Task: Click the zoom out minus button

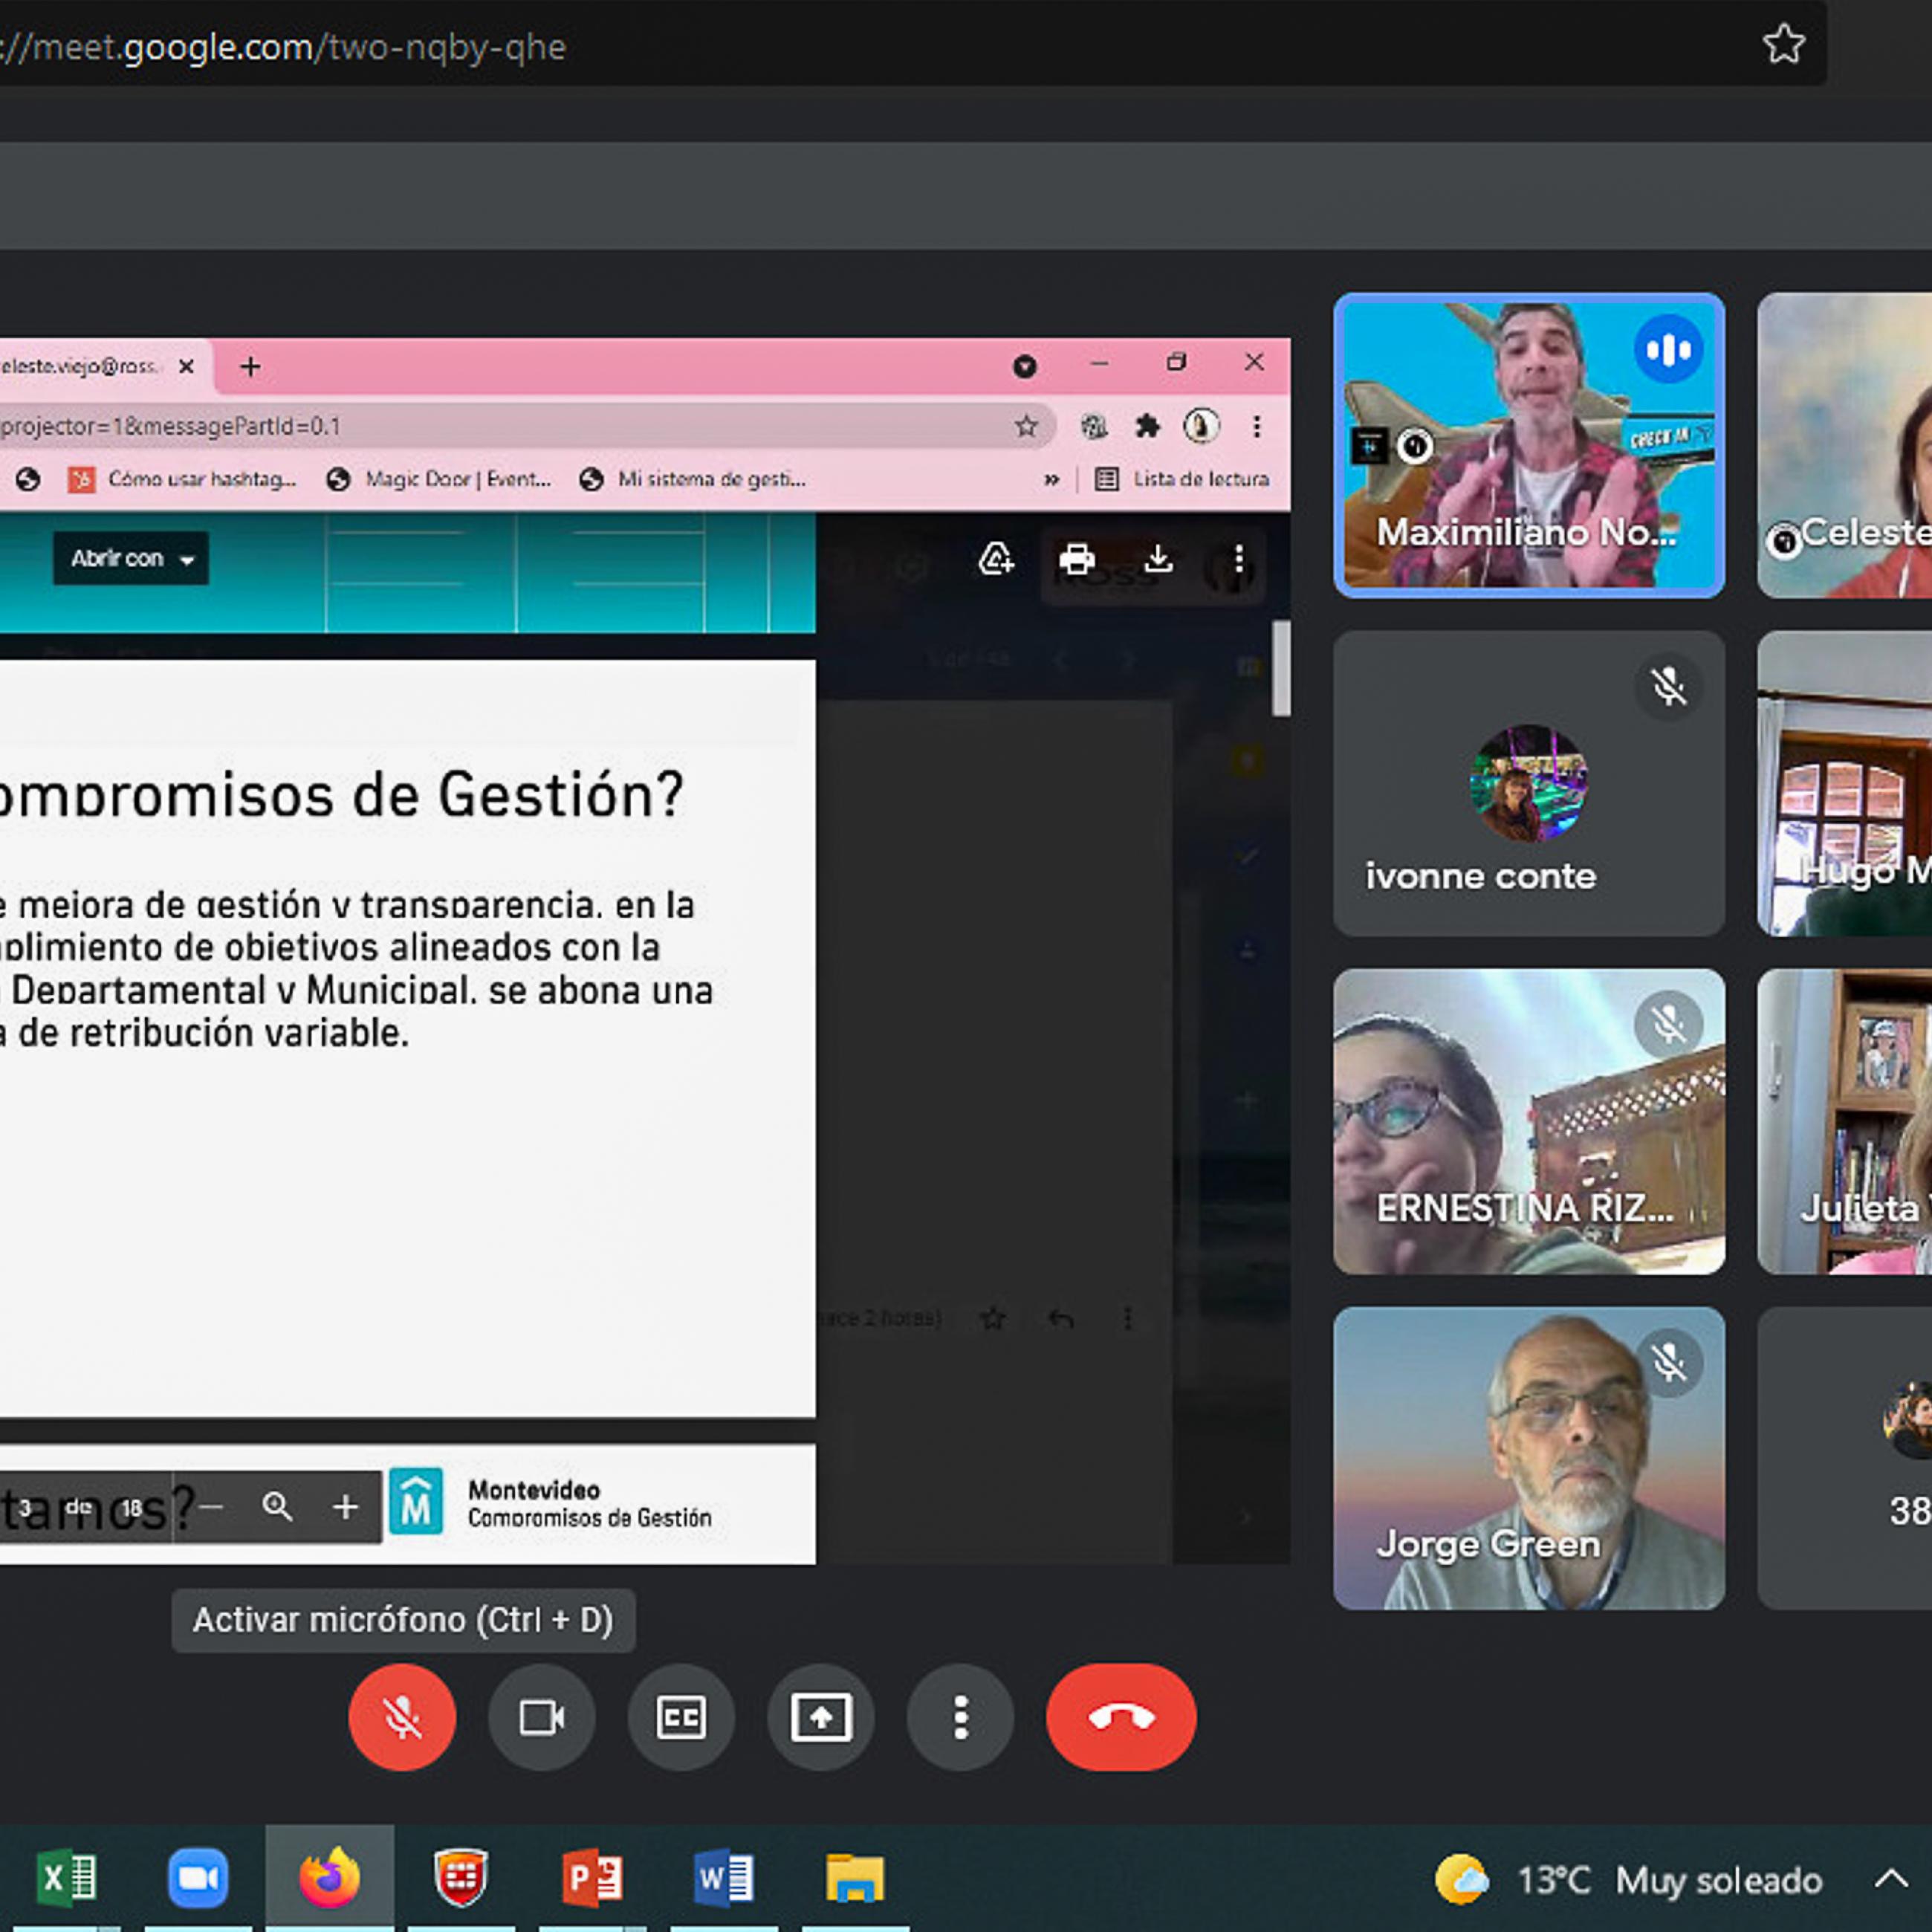Action: 211,1506
